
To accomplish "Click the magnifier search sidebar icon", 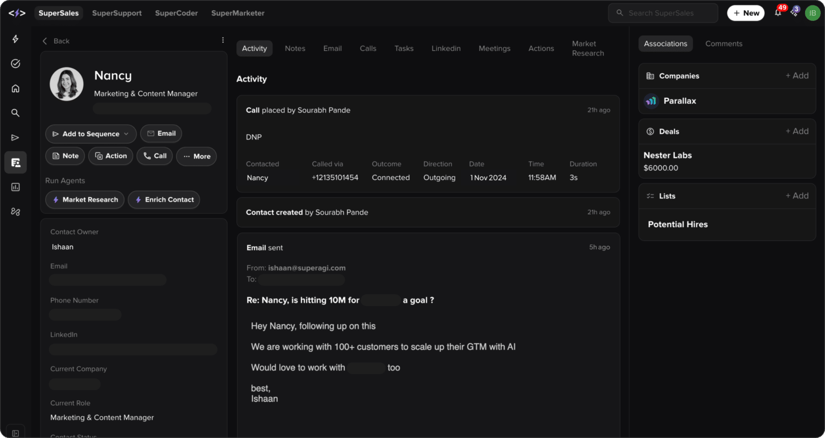I will [x=16, y=113].
